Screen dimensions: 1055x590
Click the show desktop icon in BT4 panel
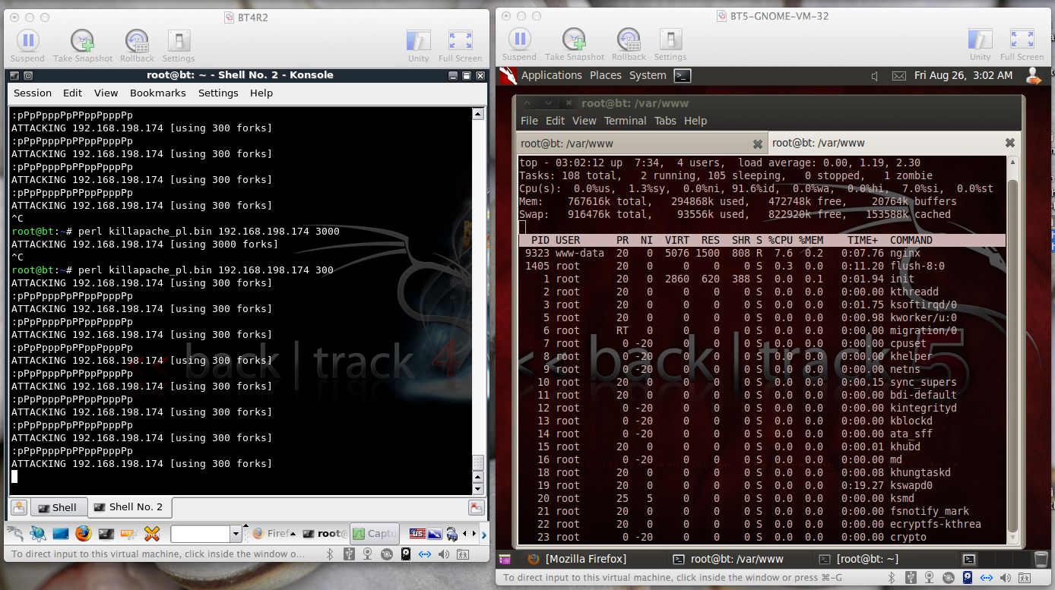61,533
